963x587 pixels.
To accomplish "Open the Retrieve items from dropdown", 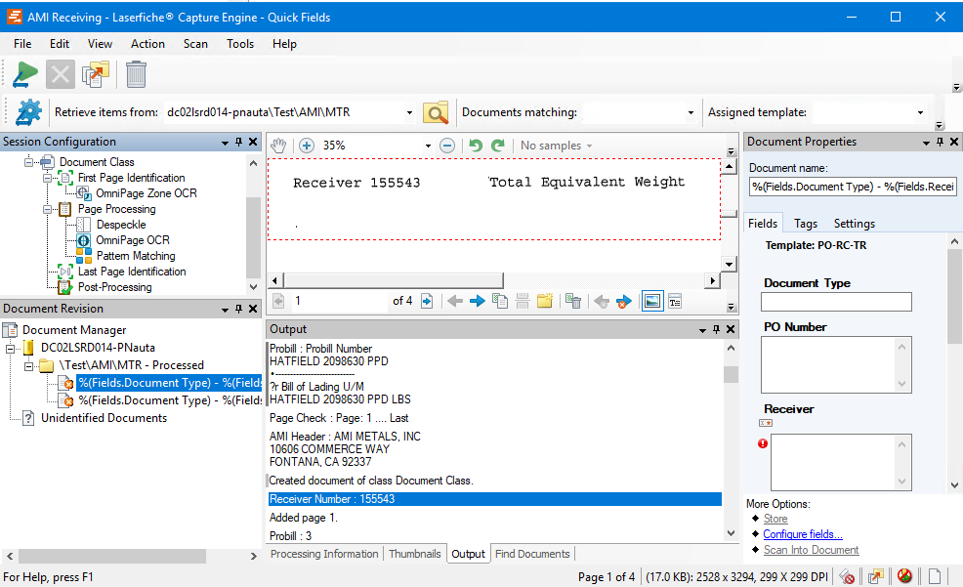I will (409, 113).
